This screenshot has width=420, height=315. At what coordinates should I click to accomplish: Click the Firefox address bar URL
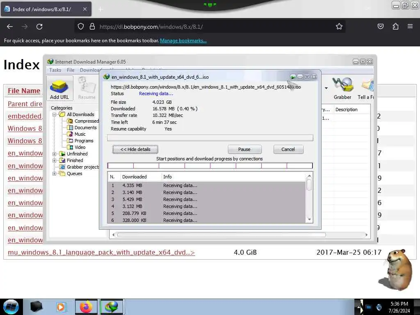pos(151,27)
